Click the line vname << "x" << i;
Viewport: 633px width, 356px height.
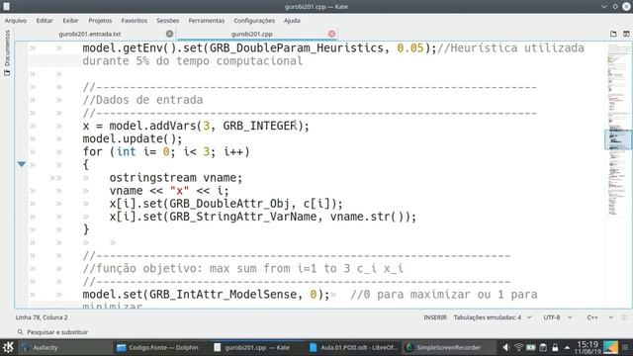point(169,190)
